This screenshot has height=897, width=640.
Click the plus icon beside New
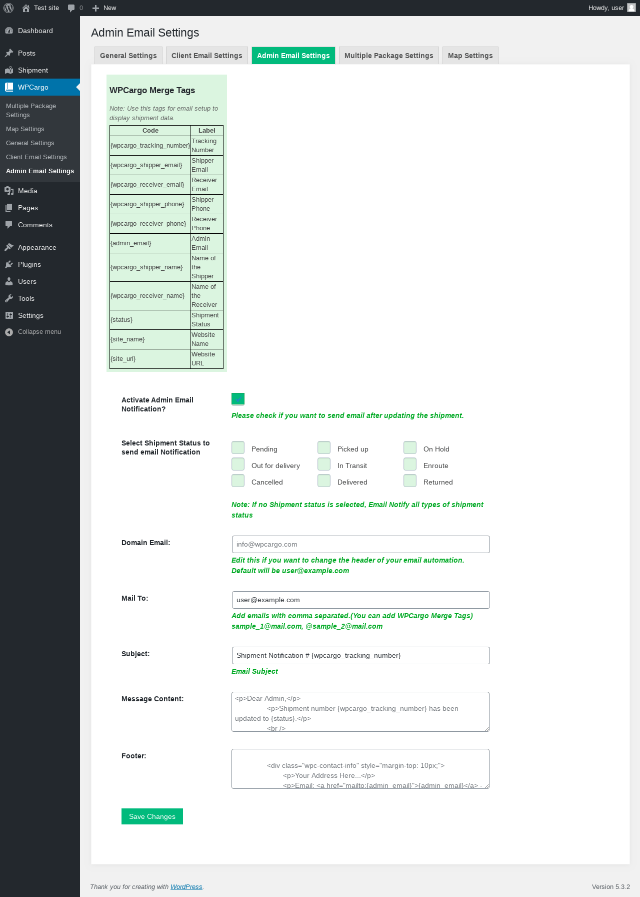point(96,8)
